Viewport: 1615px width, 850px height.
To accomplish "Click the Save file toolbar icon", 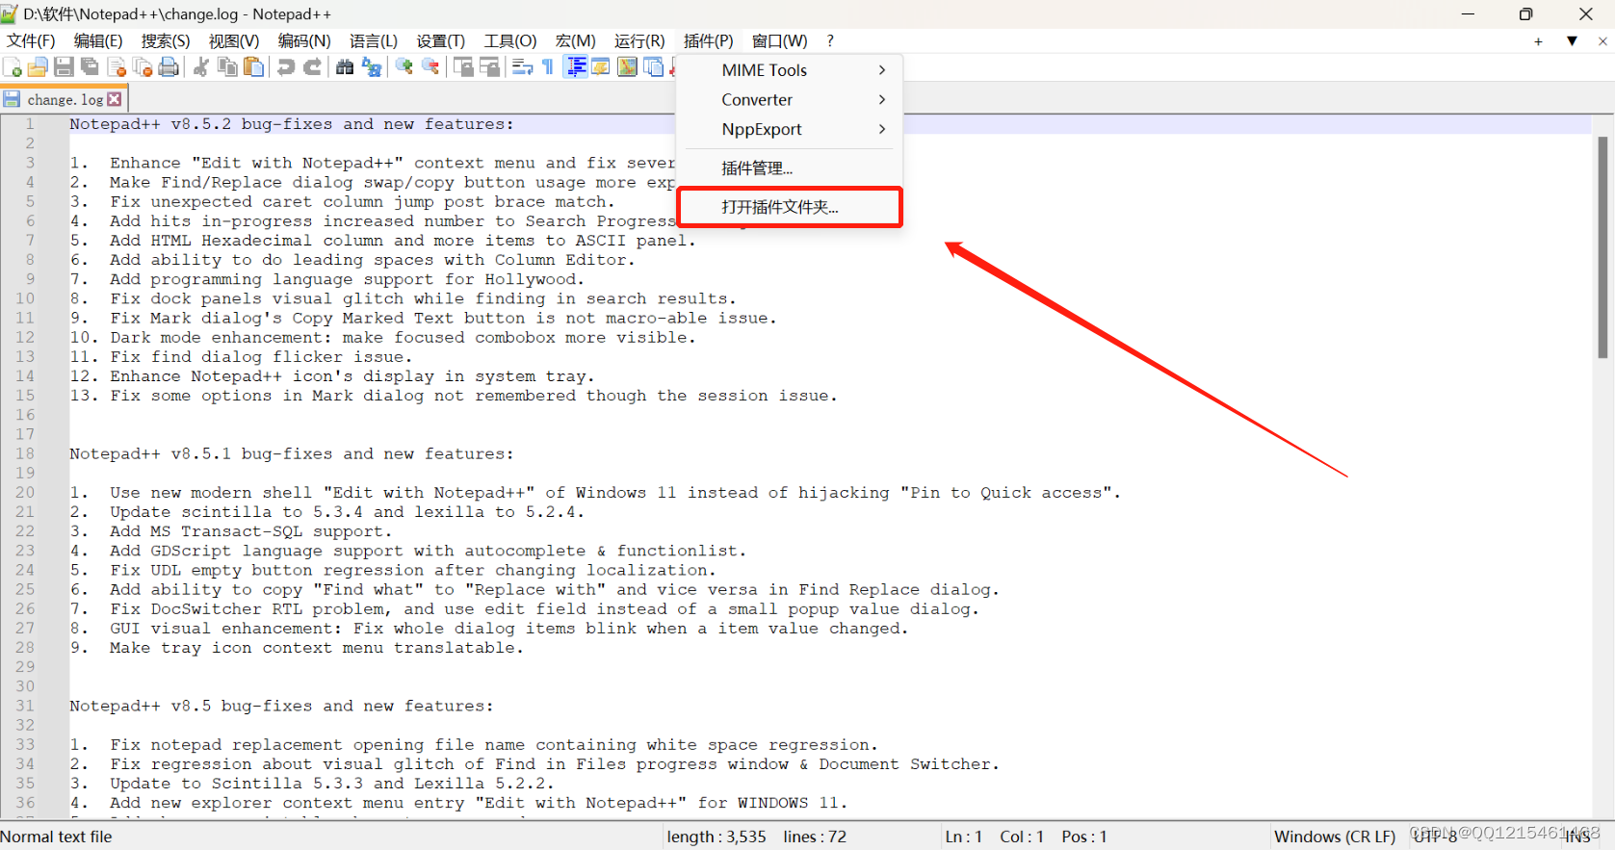I will (64, 66).
